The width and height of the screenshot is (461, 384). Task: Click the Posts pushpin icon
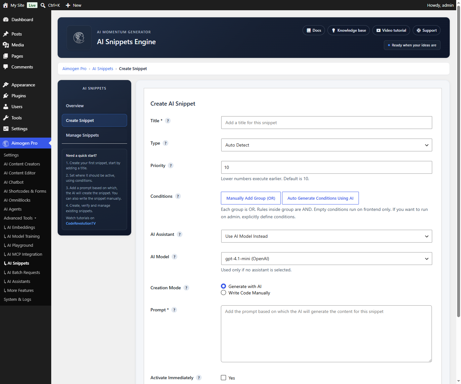[x=6, y=34]
